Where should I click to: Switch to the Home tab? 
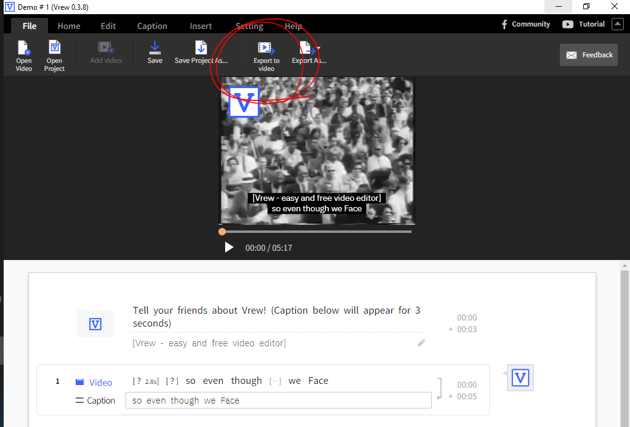pos(69,26)
